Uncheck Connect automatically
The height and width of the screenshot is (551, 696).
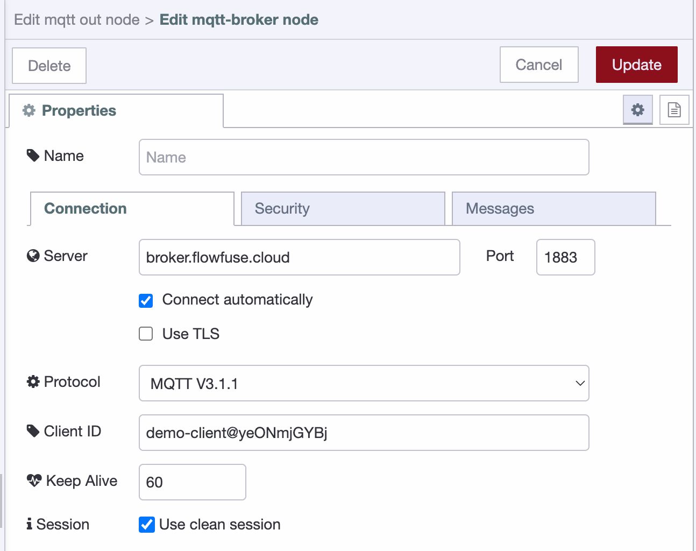tap(145, 301)
